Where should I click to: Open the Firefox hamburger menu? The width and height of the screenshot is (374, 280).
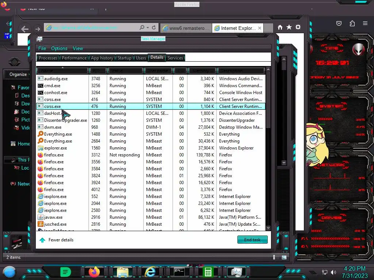(x=365, y=23)
